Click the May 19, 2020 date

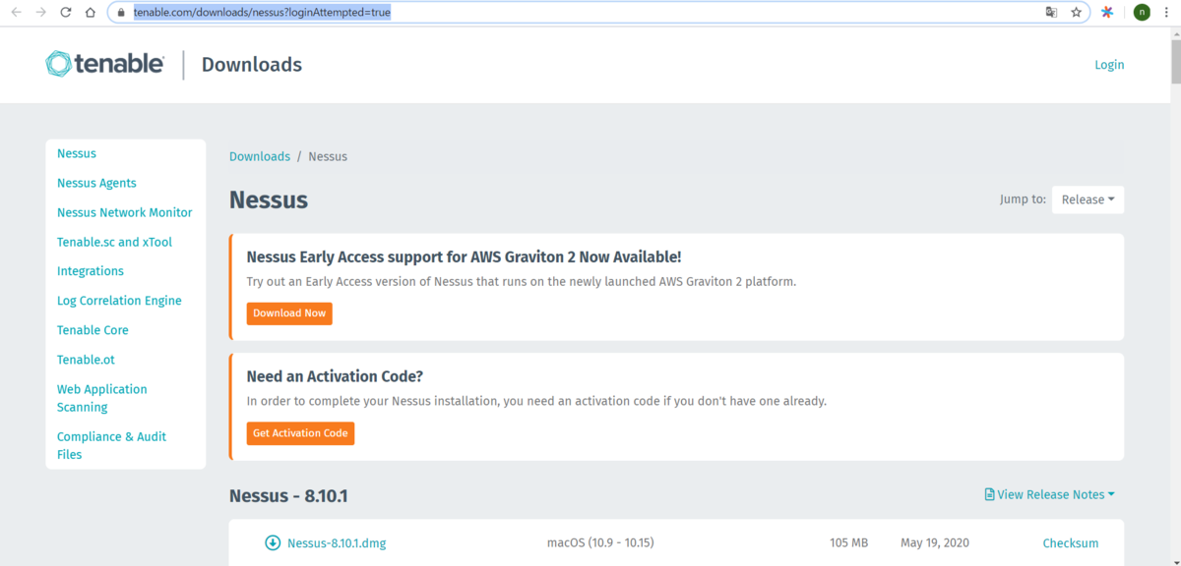935,542
